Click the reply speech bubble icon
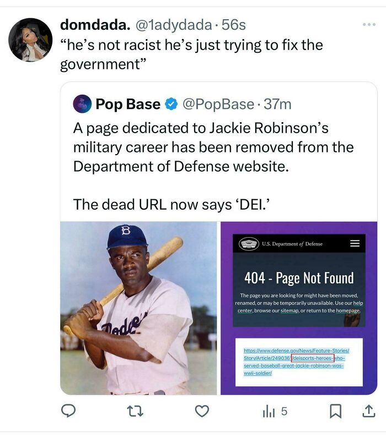The height and width of the screenshot is (438, 386). 68,411
